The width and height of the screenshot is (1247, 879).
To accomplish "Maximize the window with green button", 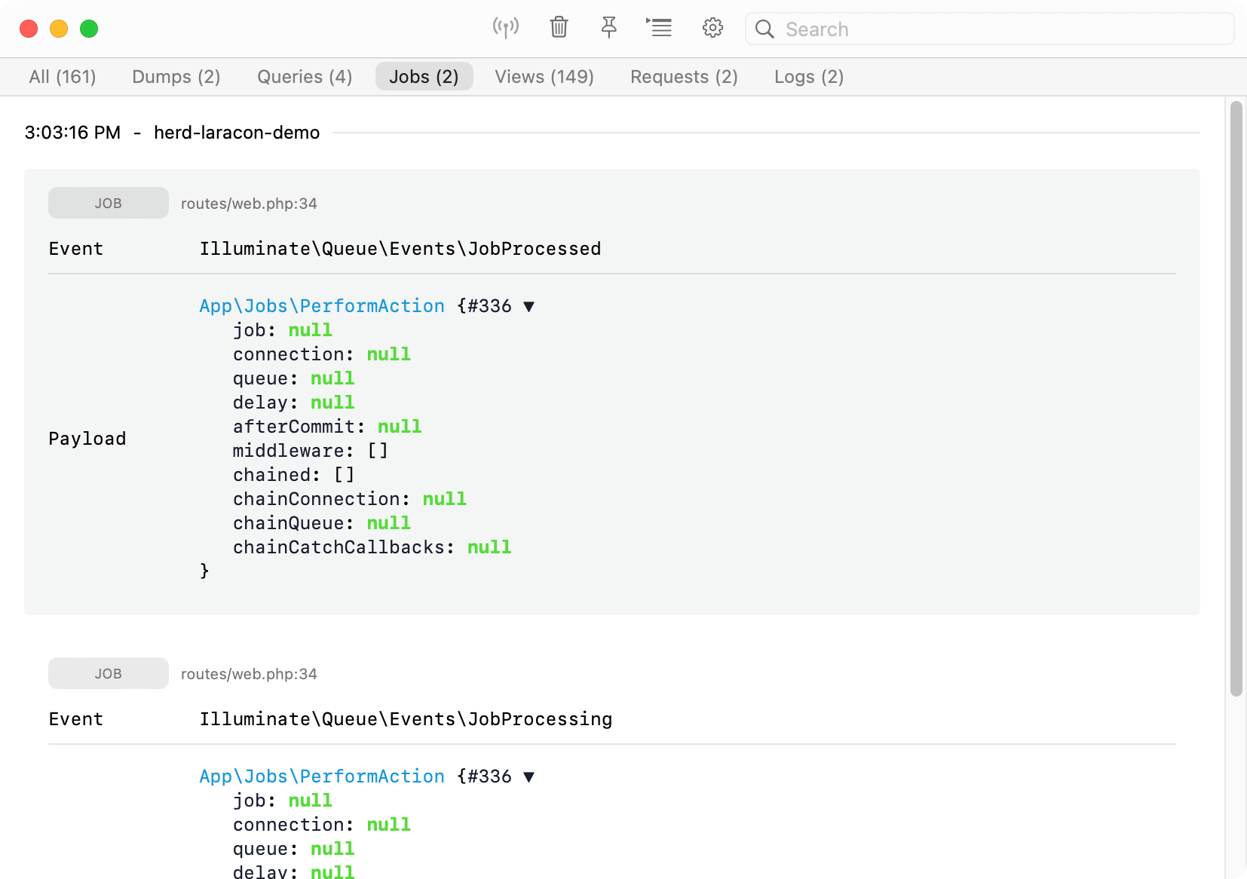I will click(x=89, y=29).
